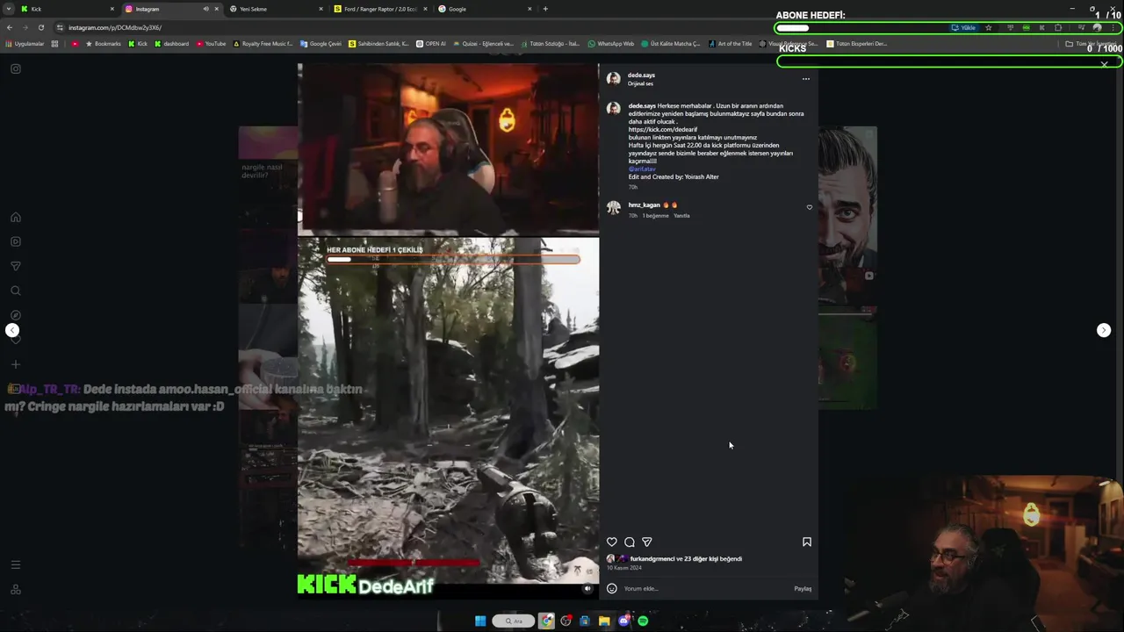The height and width of the screenshot is (632, 1124).
Task: Open Messages from the Instagram sidebar
Action: tap(16, 266)
